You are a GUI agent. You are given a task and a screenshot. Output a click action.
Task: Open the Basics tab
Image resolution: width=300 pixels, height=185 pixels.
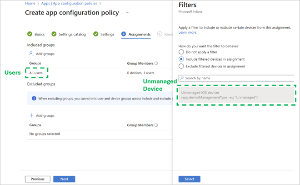[x=40, y=34]
